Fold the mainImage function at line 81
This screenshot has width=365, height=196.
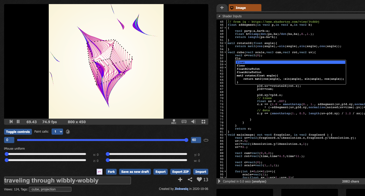tap(225, 135)
